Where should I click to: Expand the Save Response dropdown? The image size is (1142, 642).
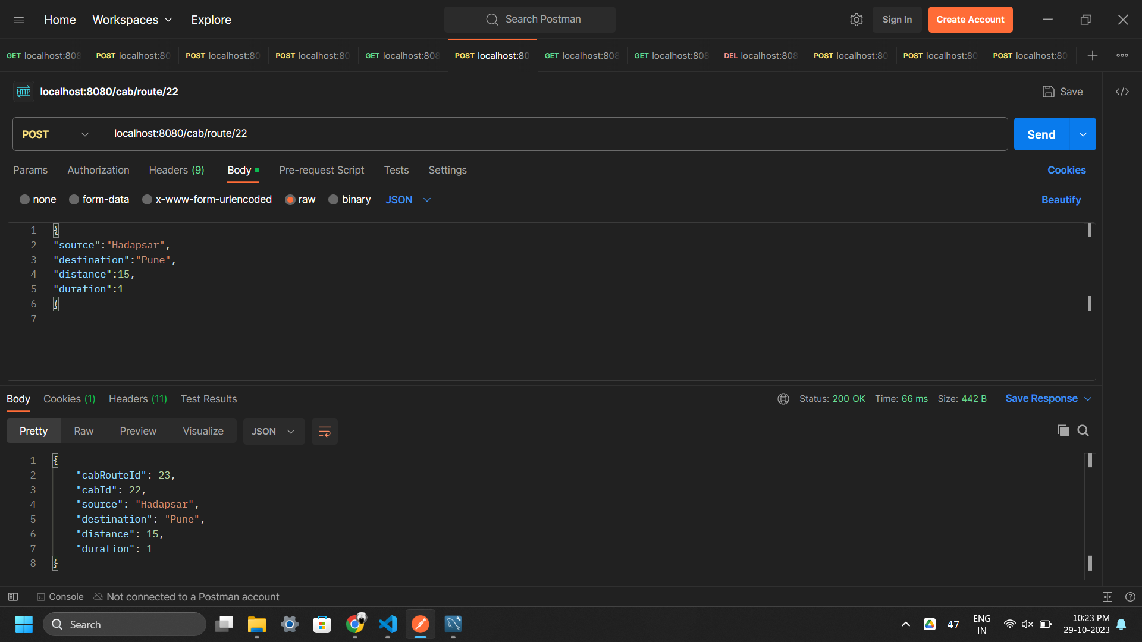pos(1088,399)
